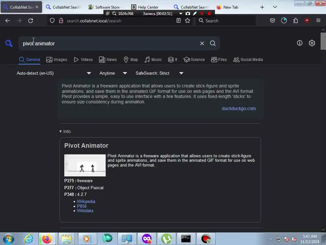Pause the screen recording
The width and height of the screenshot is (326, 245).
pyautogui.click(x=202, y=13)
